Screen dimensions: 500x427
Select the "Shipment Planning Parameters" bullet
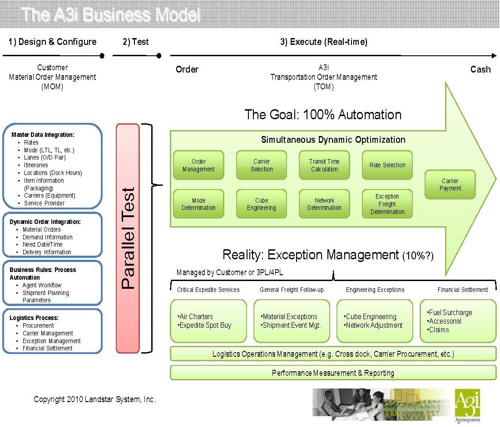click(45, 296)
